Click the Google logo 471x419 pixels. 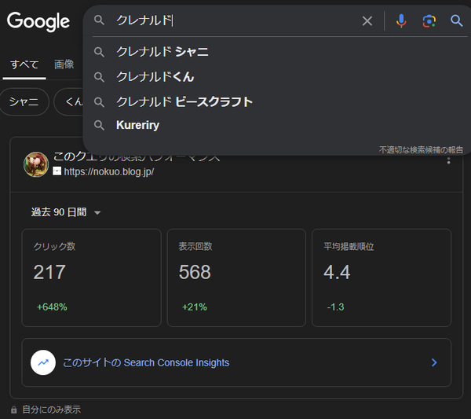38,21
